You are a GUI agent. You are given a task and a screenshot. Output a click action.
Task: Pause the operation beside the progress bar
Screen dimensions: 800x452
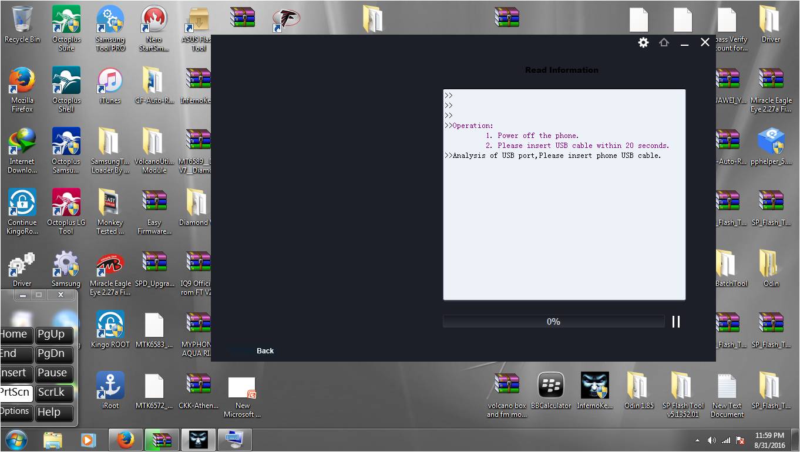tap(676, 322)
